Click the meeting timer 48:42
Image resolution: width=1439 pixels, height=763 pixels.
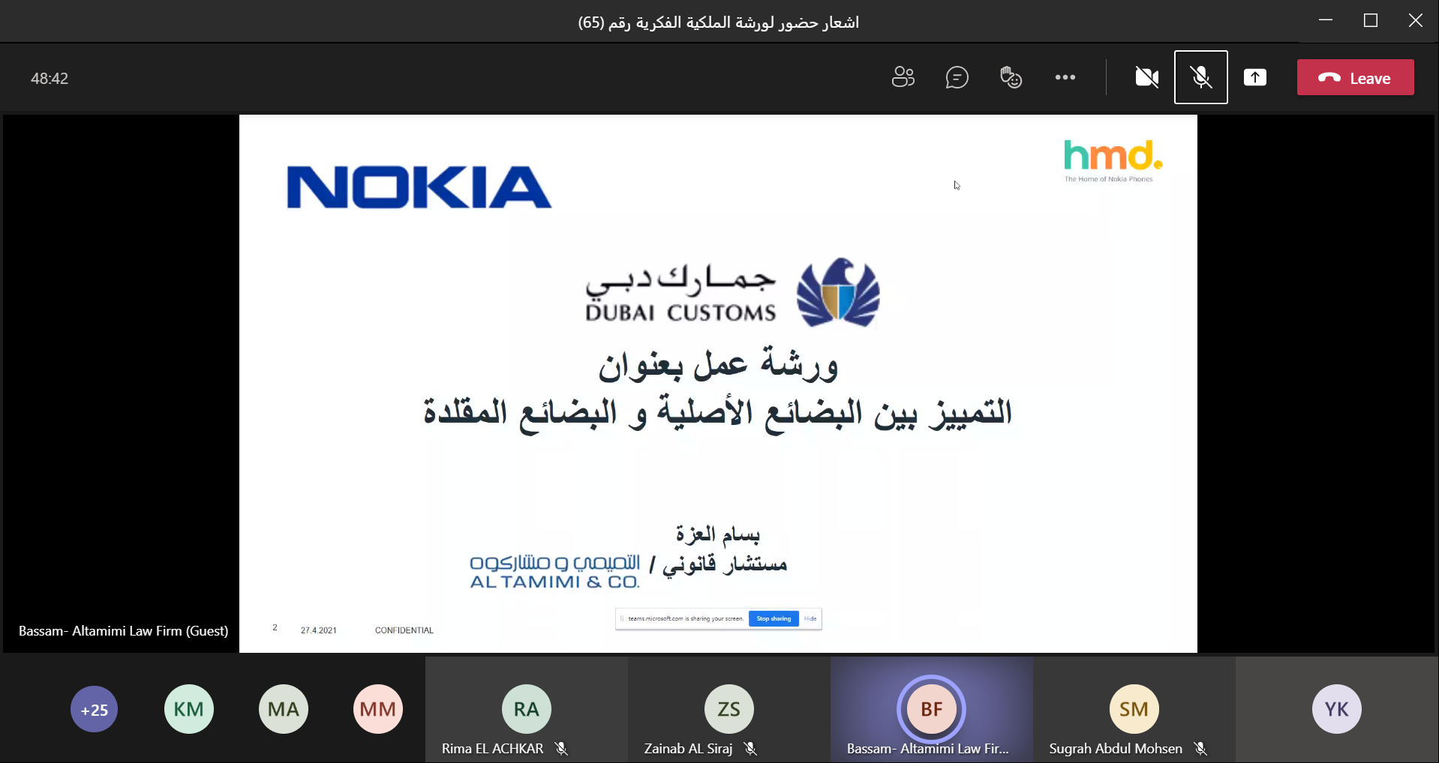50,79
